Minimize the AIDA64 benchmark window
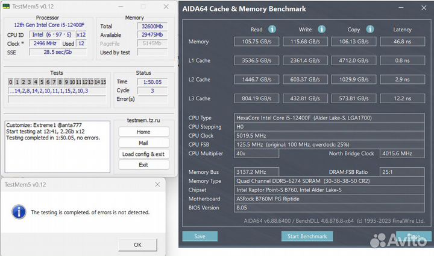The image size is (434, 256). tap(401, 8)
